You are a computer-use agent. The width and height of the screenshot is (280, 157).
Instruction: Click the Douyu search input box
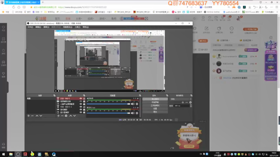[183, 18]
